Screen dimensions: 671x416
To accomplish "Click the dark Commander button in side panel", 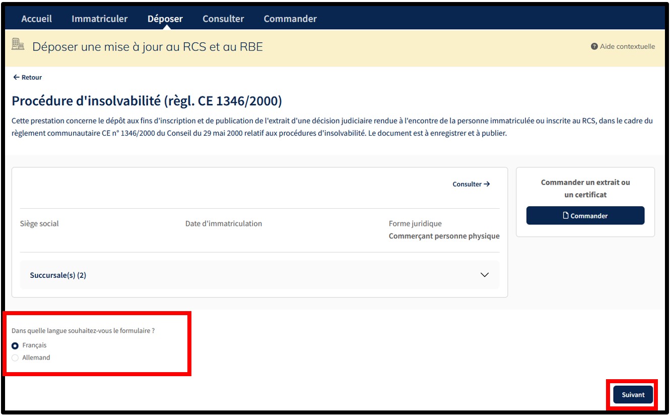I will (585, 215).
